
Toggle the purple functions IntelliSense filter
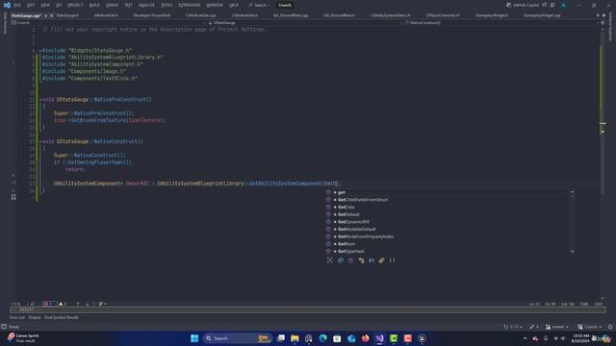click(x=350, y=260)
